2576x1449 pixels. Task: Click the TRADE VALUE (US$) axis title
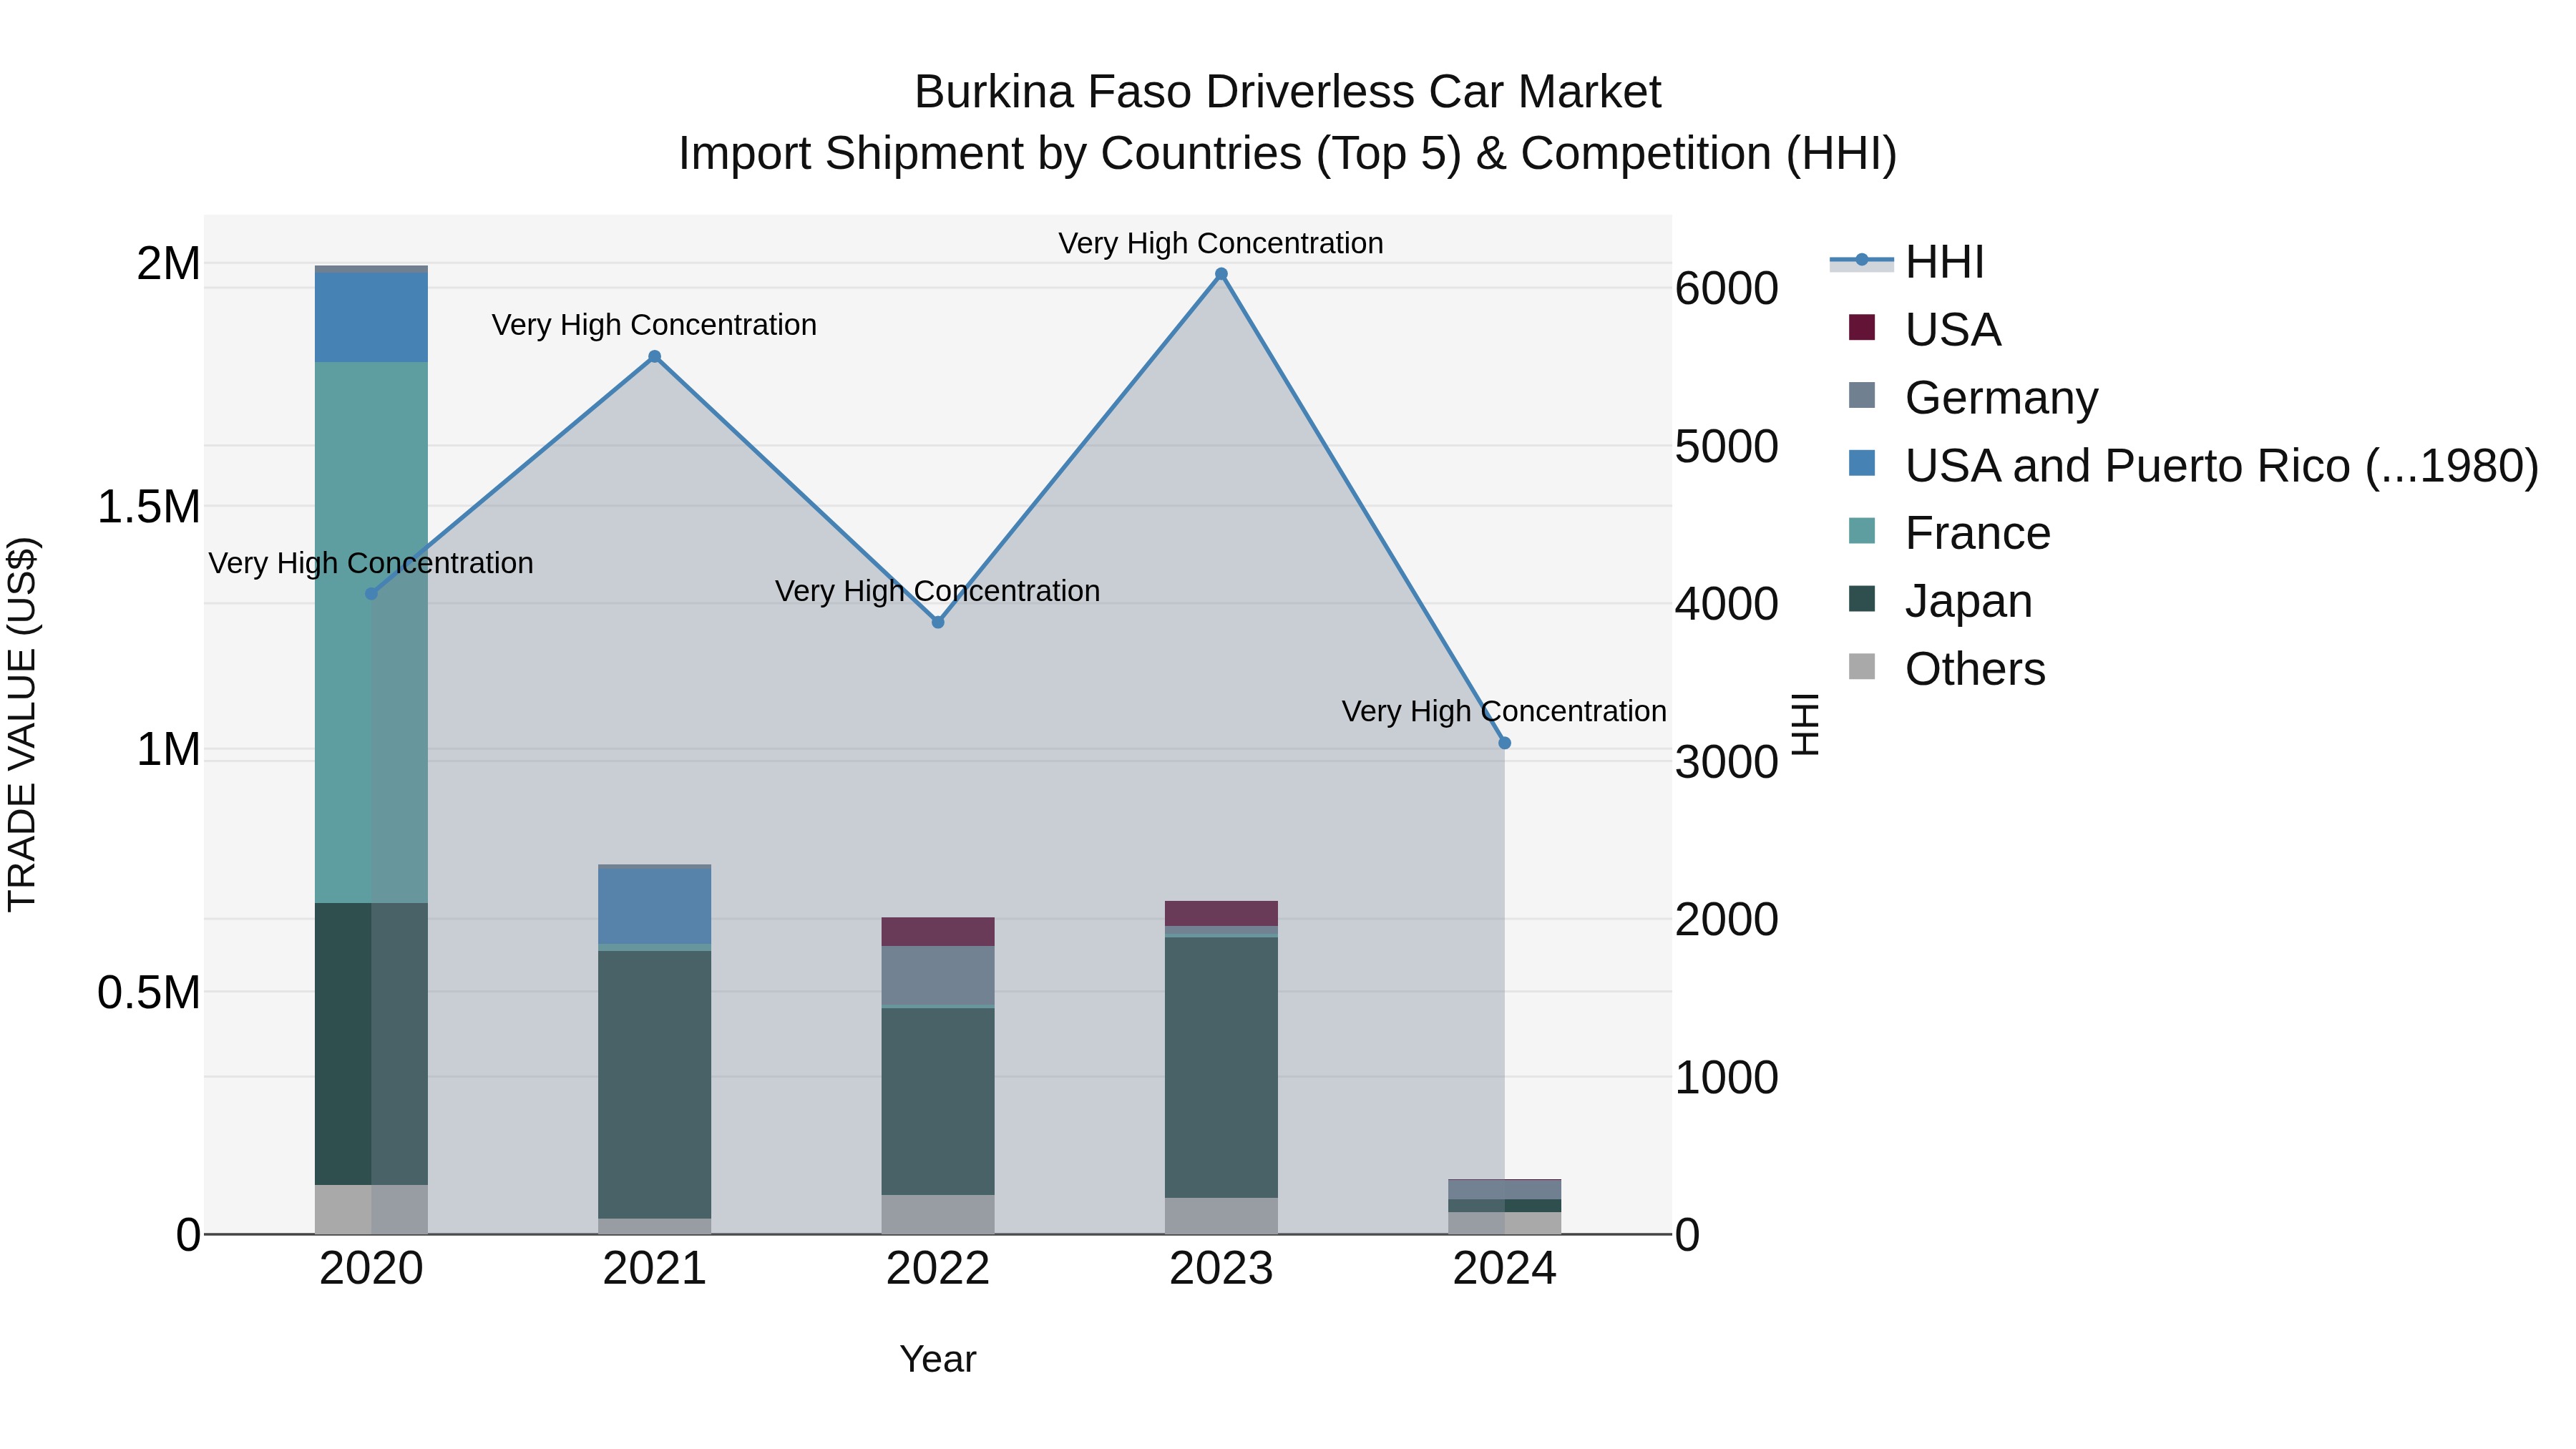pos(22,724)
